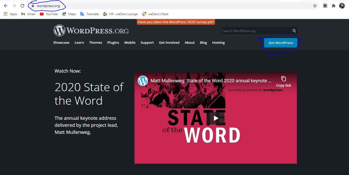Focus the Search WordPress.org field

[256, 31]
